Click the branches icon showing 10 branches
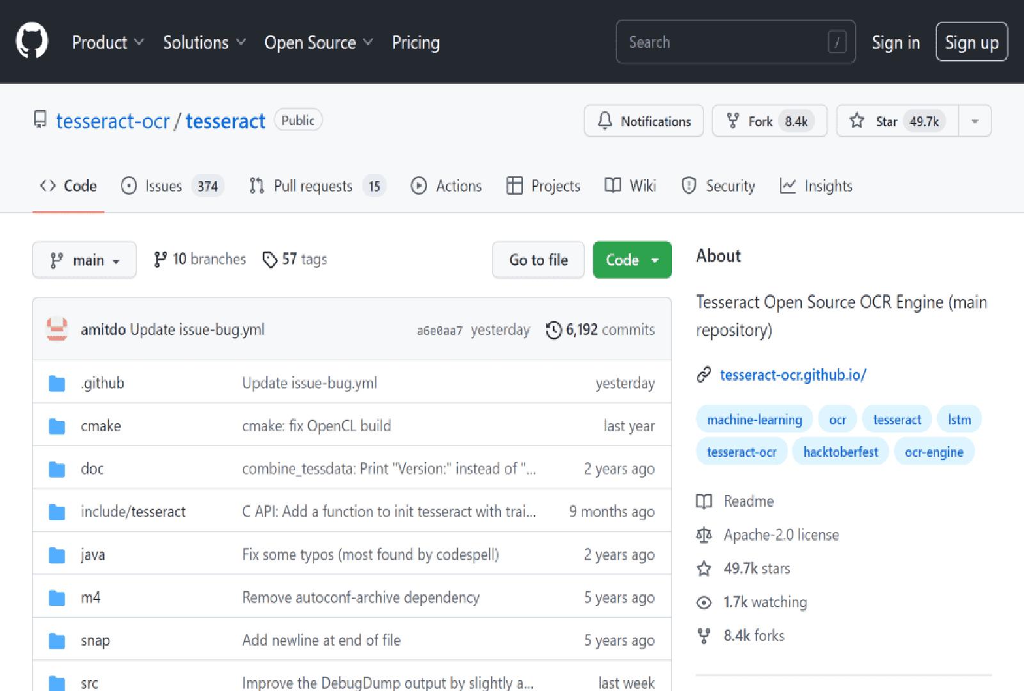 (160, 260)
